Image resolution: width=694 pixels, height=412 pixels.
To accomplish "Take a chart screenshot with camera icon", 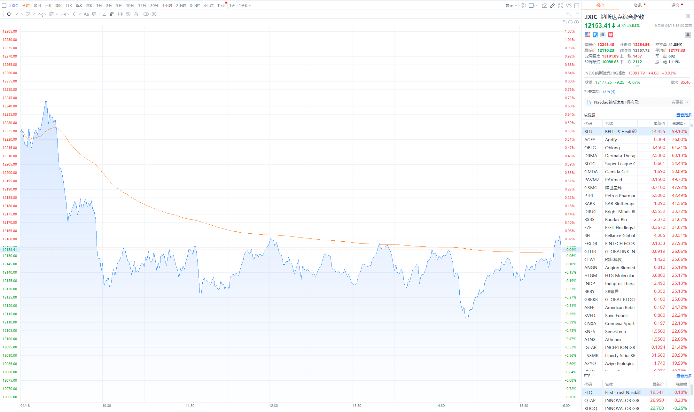I will pyautogui.click(x=545, y=5).
